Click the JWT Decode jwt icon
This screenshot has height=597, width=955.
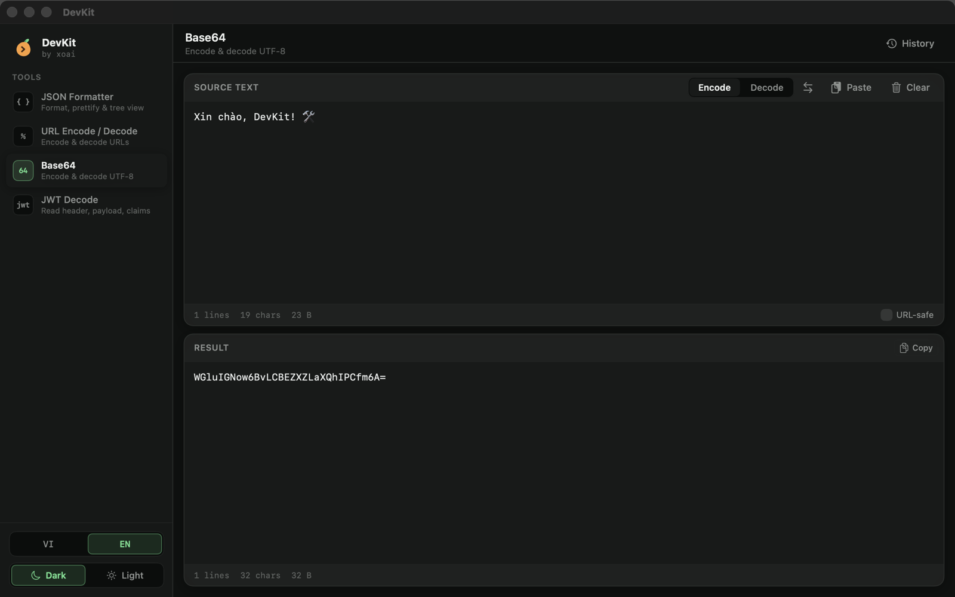point(23,205)
